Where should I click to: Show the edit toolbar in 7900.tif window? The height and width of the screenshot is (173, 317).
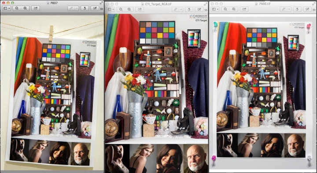(307, 9)
